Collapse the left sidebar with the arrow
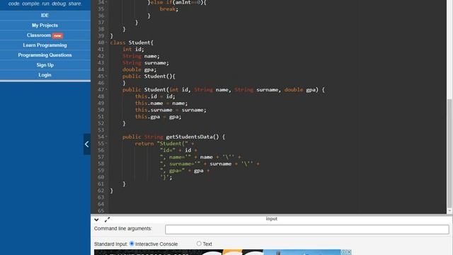The height and width of the screenshot is (255, 453). 87,144
